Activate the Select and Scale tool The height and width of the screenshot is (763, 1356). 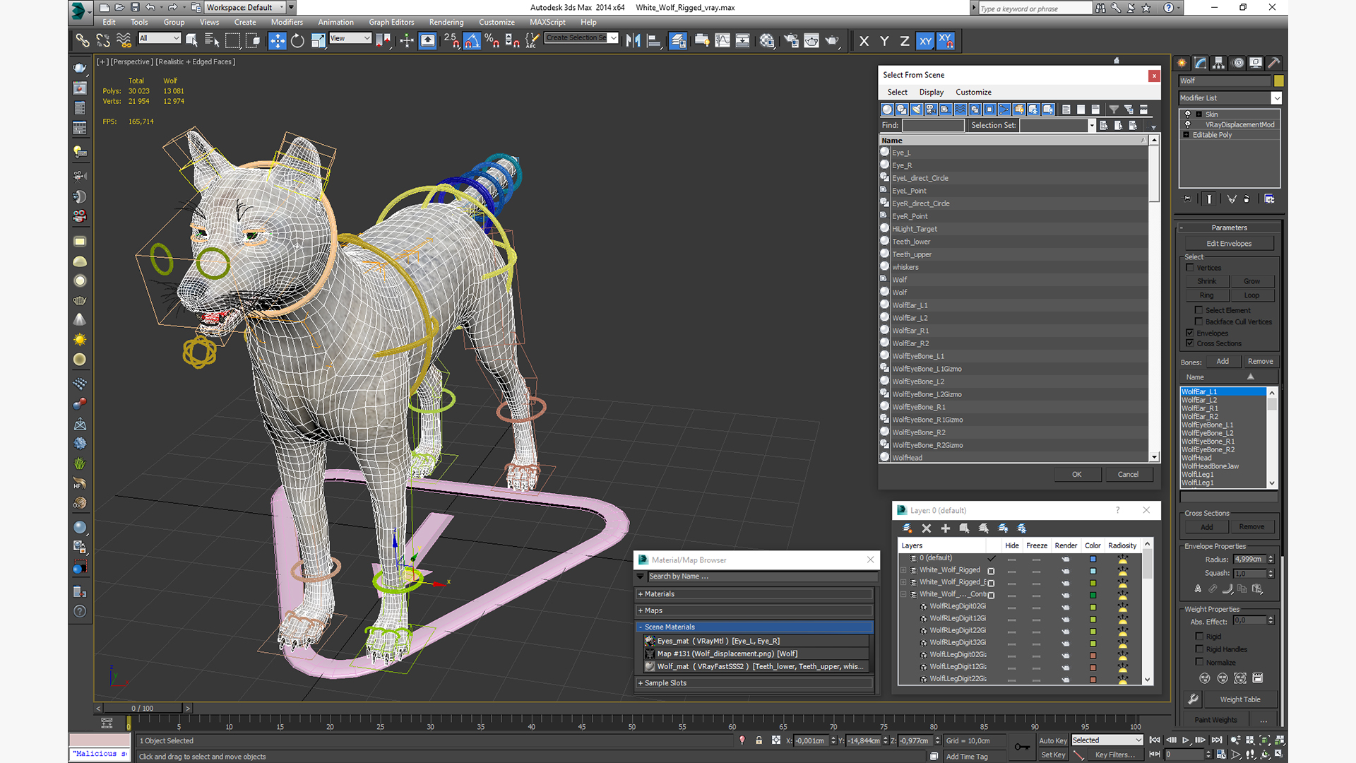click(319, 41)
